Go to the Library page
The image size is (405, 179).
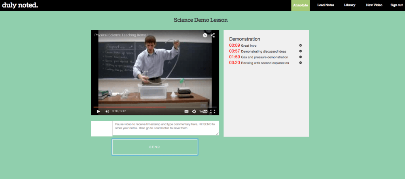(x=350, y=5)
